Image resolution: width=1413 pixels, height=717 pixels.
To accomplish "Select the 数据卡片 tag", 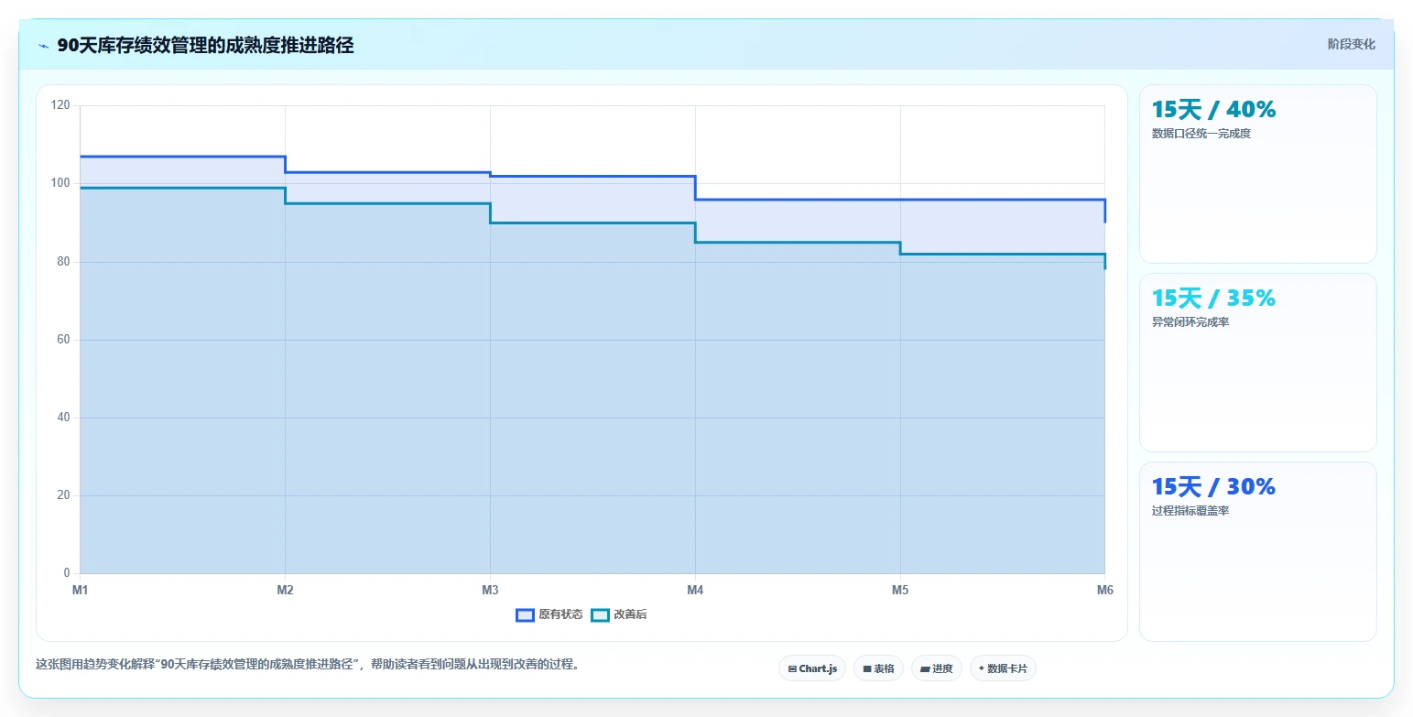I will pos(1003,668).
